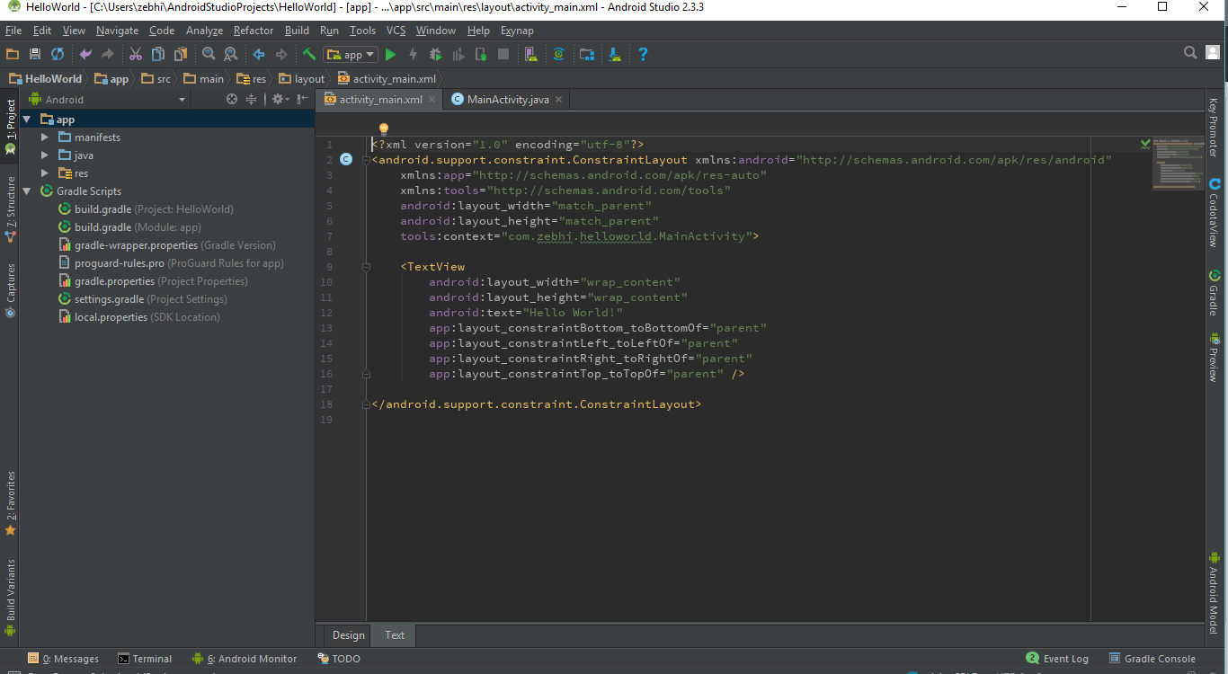
Task: Click the Debug app bug icon
Action: point(436,55)
